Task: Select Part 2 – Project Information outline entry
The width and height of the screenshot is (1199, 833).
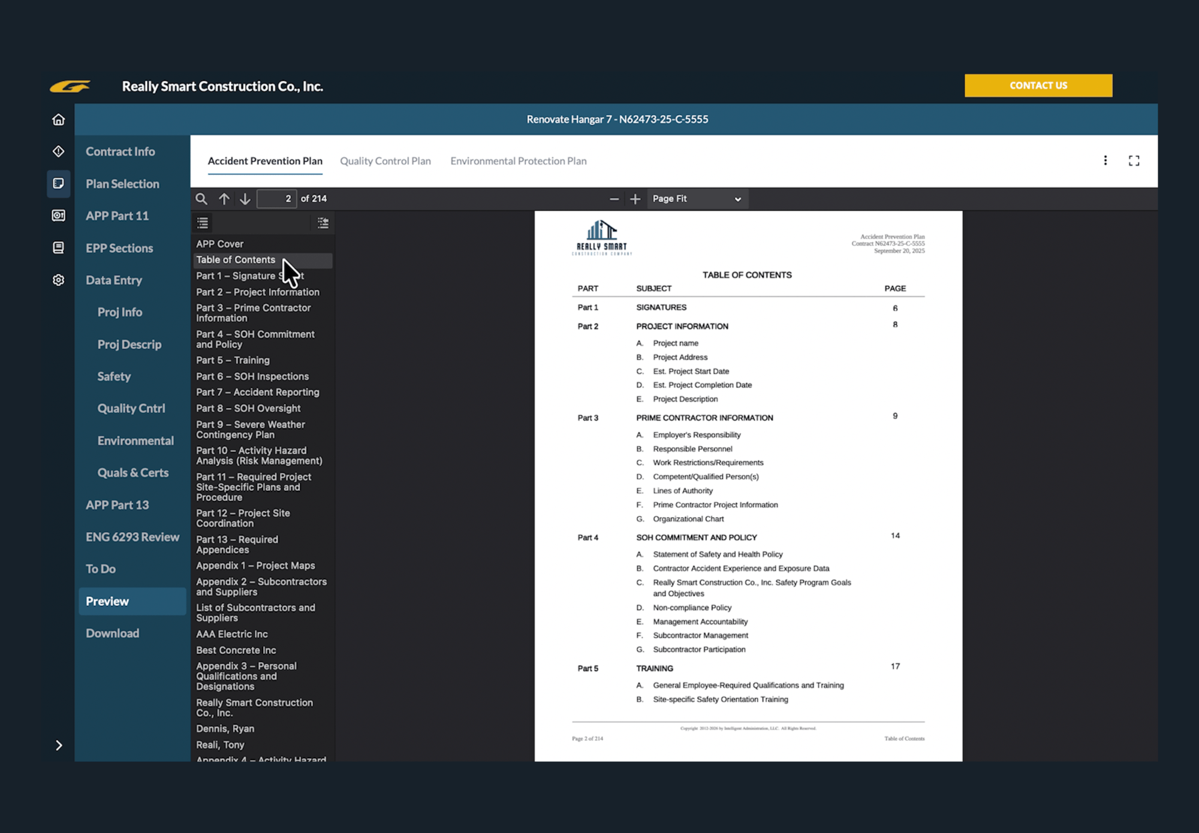Action: coord(258,292)
